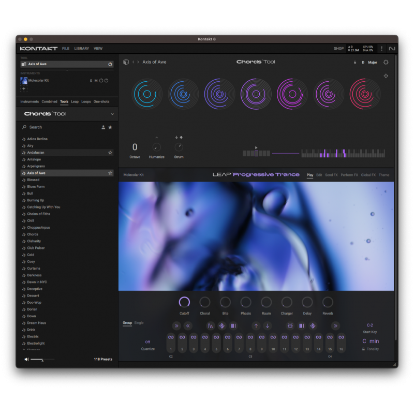Toggle second power button on Molecolar Kit
The image size is (414, 414).
[107, 80]
